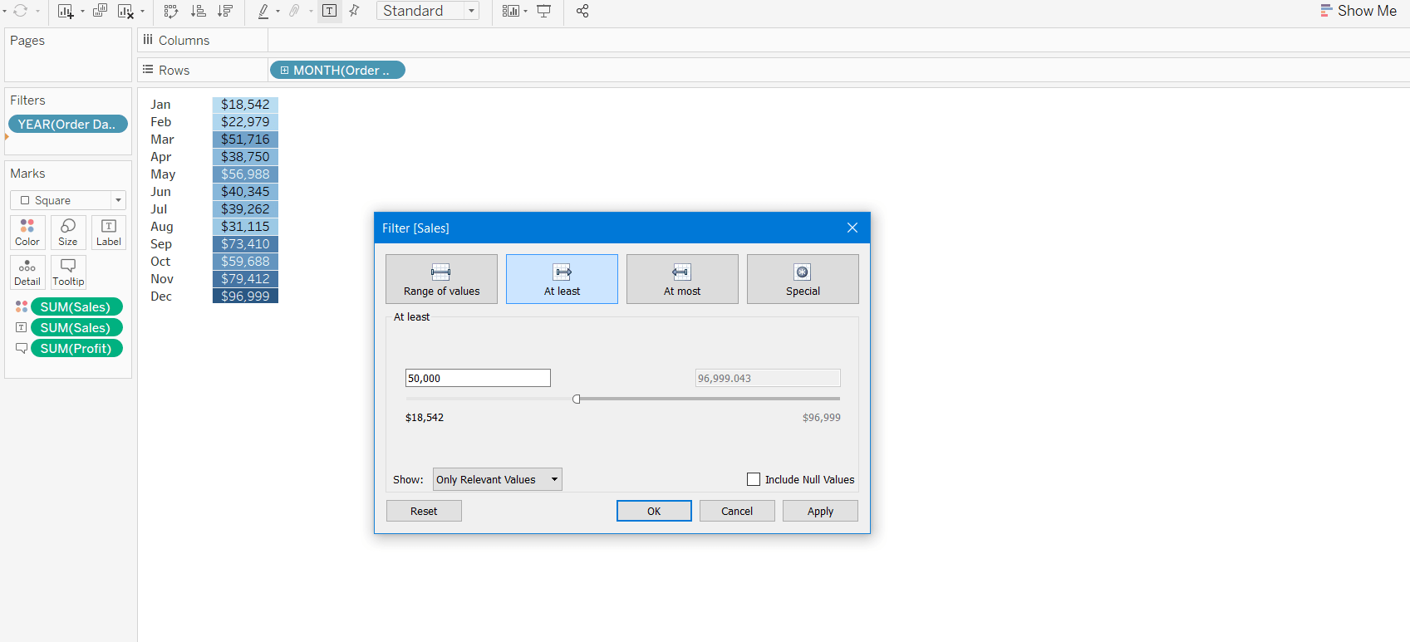Switch to the Range of values tab
Screen dimensions: 1410x642
(x=441, y=279)
